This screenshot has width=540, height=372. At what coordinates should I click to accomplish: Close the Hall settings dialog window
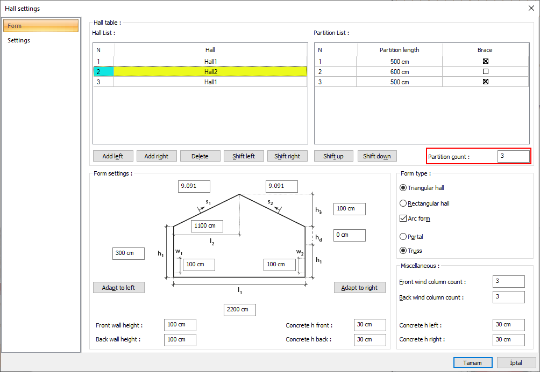[531, 8]
